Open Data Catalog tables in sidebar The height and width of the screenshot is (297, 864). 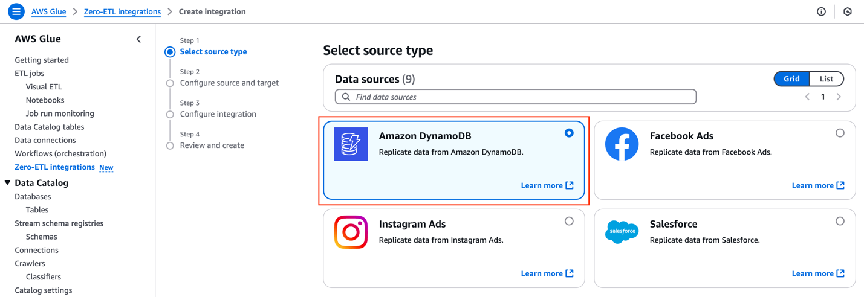point(50,127)
